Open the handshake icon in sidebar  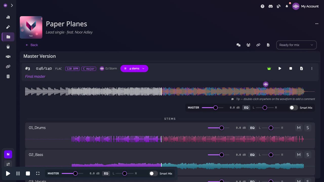pos(8,57)
